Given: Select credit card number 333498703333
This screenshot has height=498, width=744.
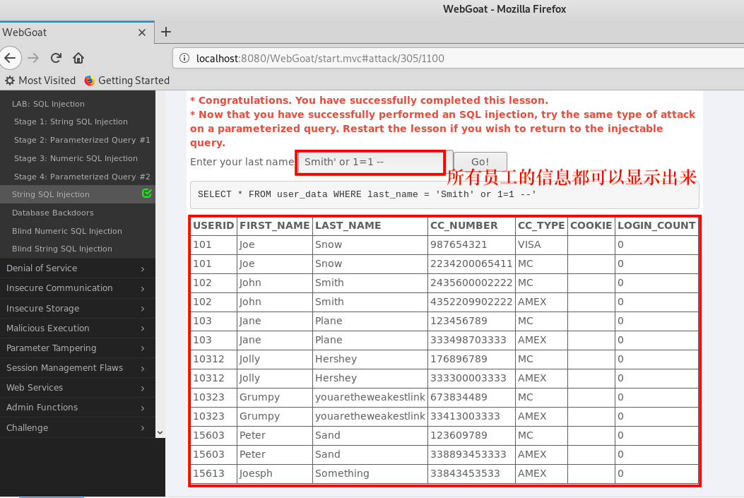Looking at the screenshot, I should point(468,340).
